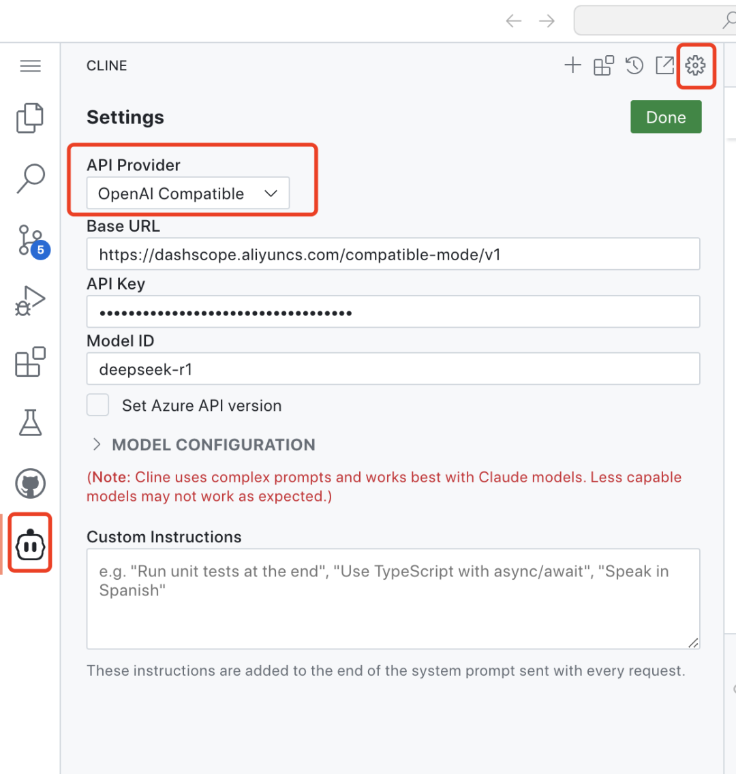
Task: Open the Cline robot icon in sidebar
Action: pos(30,545)
